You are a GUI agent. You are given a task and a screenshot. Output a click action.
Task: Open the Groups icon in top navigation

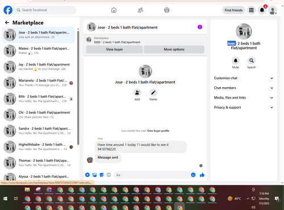point(167,10)
